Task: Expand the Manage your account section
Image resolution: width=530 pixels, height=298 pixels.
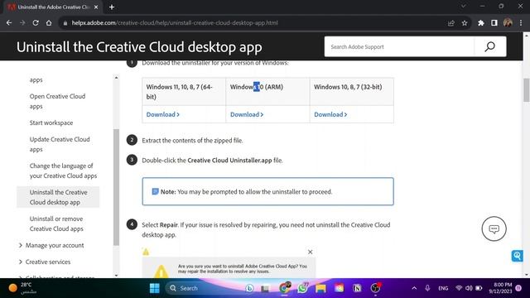Action: pyautogui.click(x=51, y=245)
